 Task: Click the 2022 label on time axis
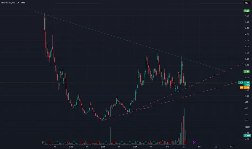(x=71, y=147)
